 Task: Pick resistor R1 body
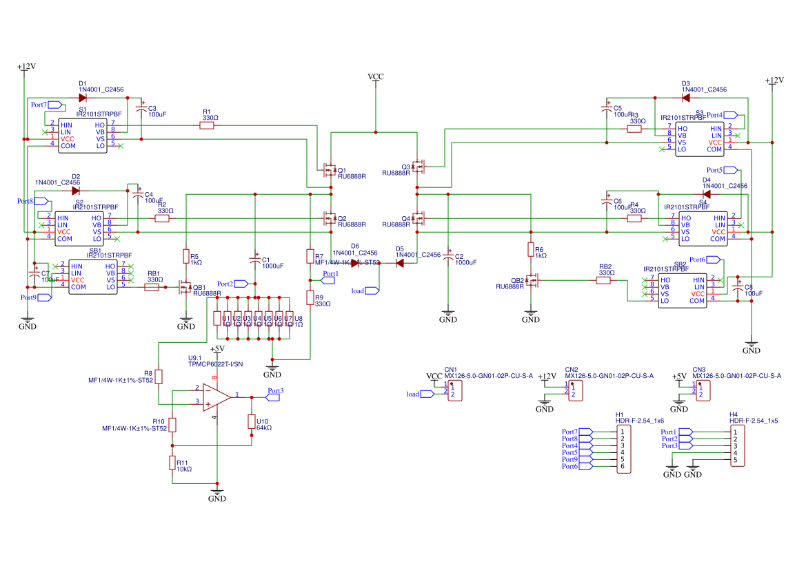click(x=207, y=125)
